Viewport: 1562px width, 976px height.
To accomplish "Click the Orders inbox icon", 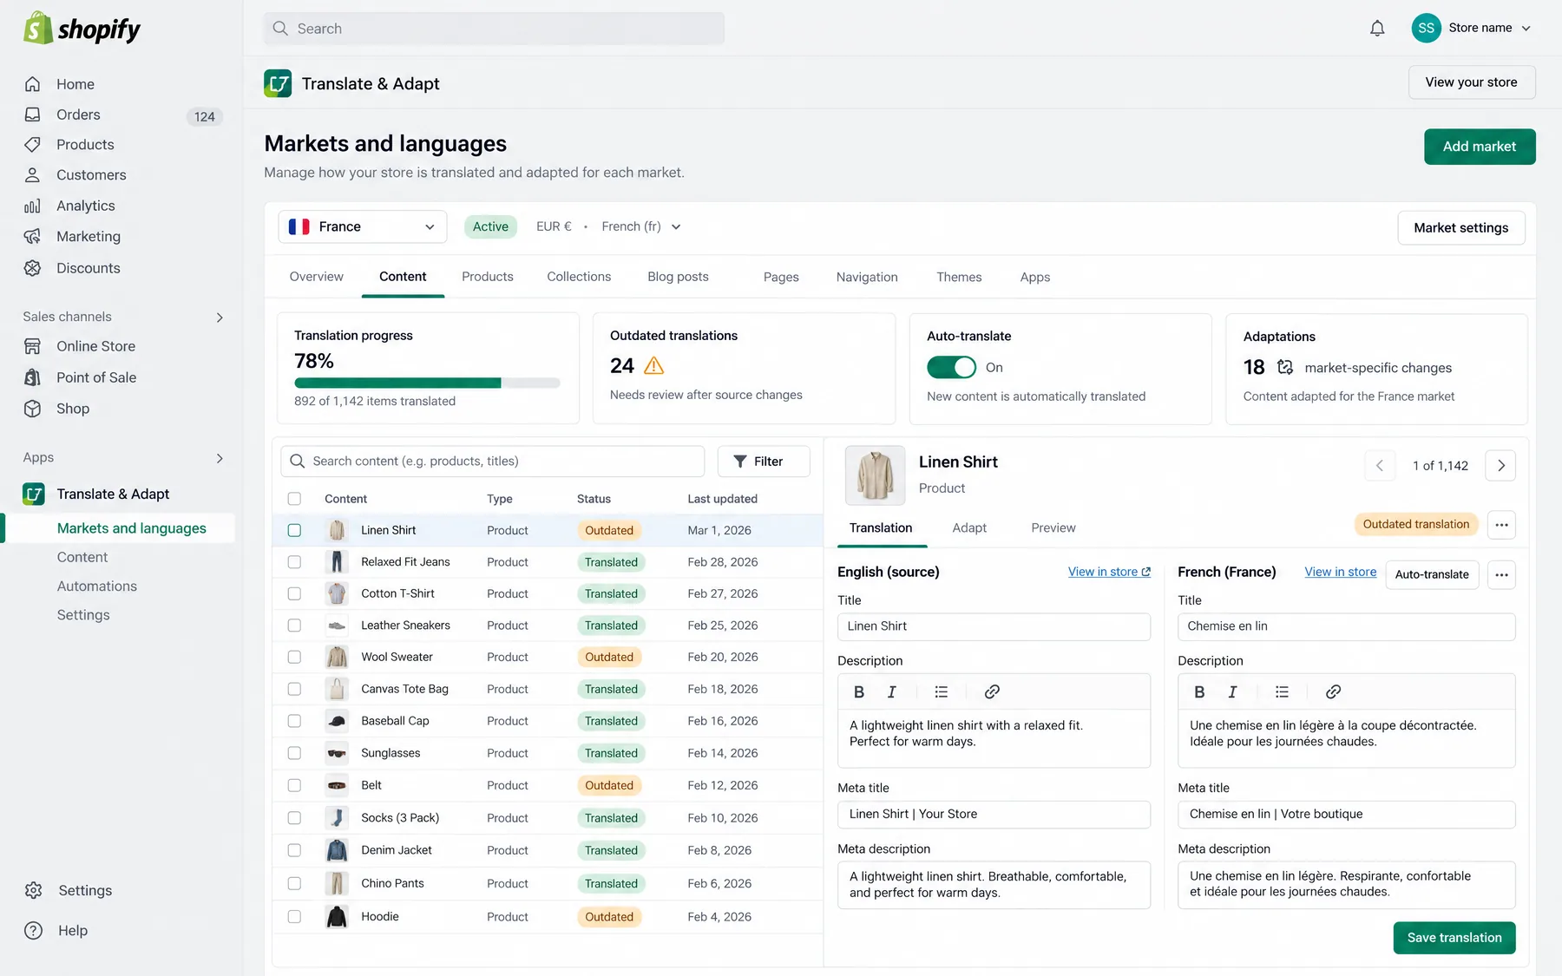I will (x=33, y=115).
